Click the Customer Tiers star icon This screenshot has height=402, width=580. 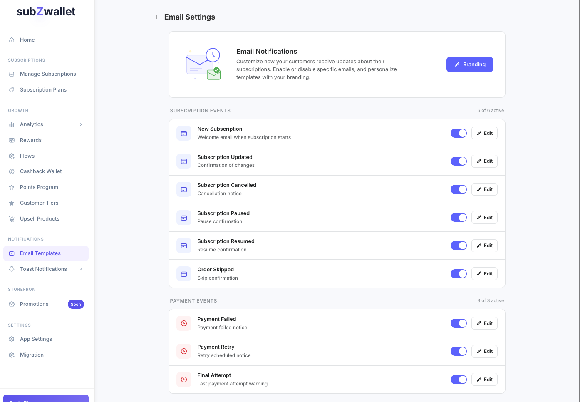click(12, 203)
